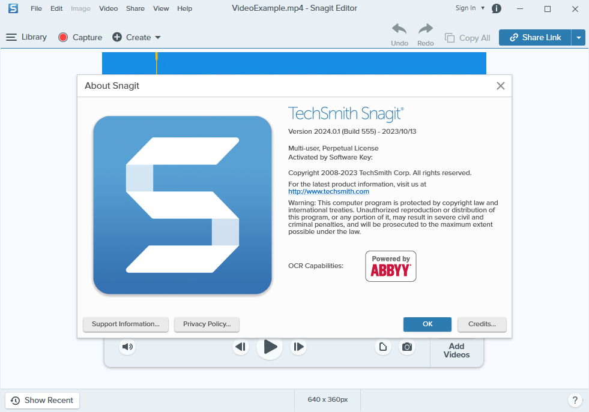The image size is (589, 412).
Task: Open the Create dropdown
Action: click(156, 37)
